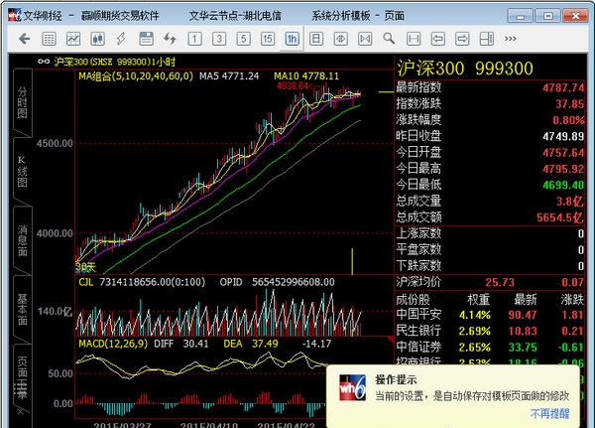Select the 中信证券 constituent row

click(x=490, y=347)
